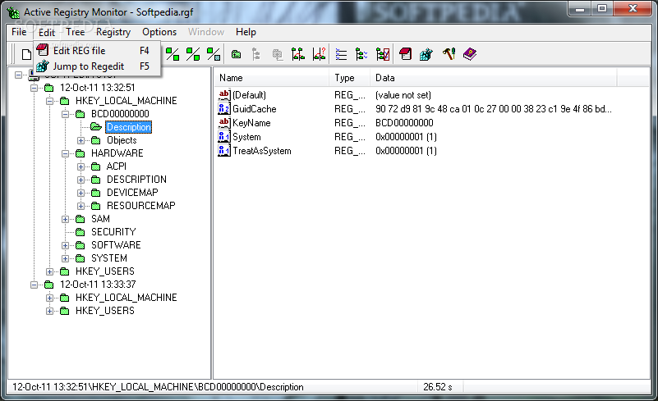The height and width of the screenshot is (401, 658).
Task: Expand the SAM node
Action: tap(65, 219)
